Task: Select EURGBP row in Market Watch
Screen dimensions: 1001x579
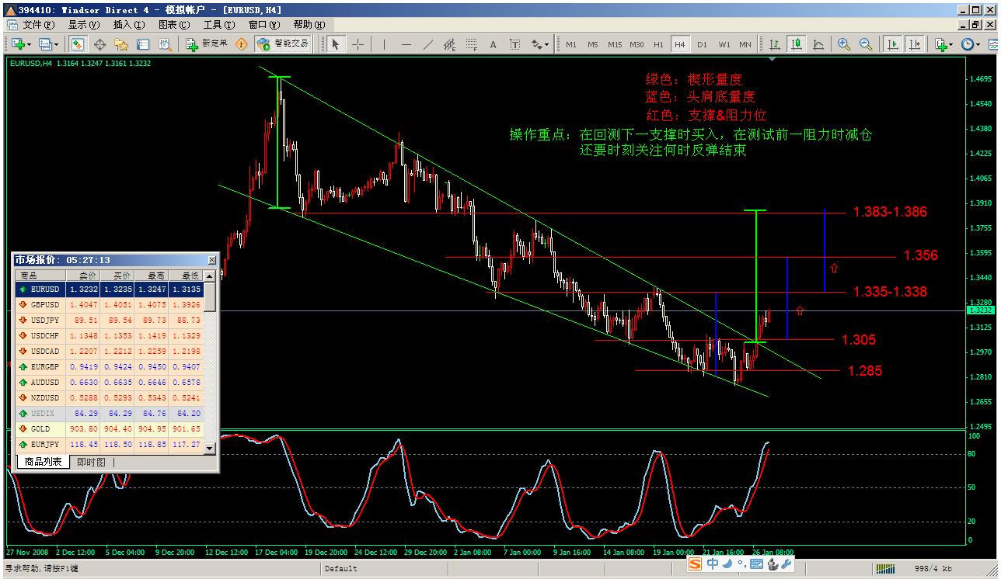Action: [x=109, y=366]
